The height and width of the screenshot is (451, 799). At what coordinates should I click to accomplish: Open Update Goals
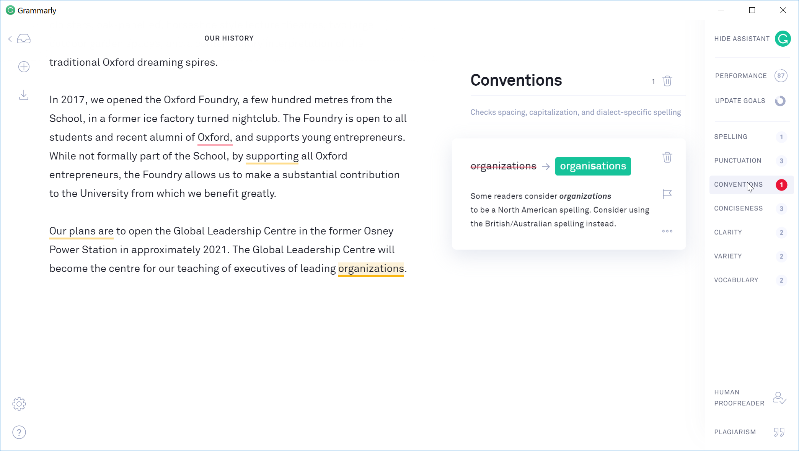740,101
